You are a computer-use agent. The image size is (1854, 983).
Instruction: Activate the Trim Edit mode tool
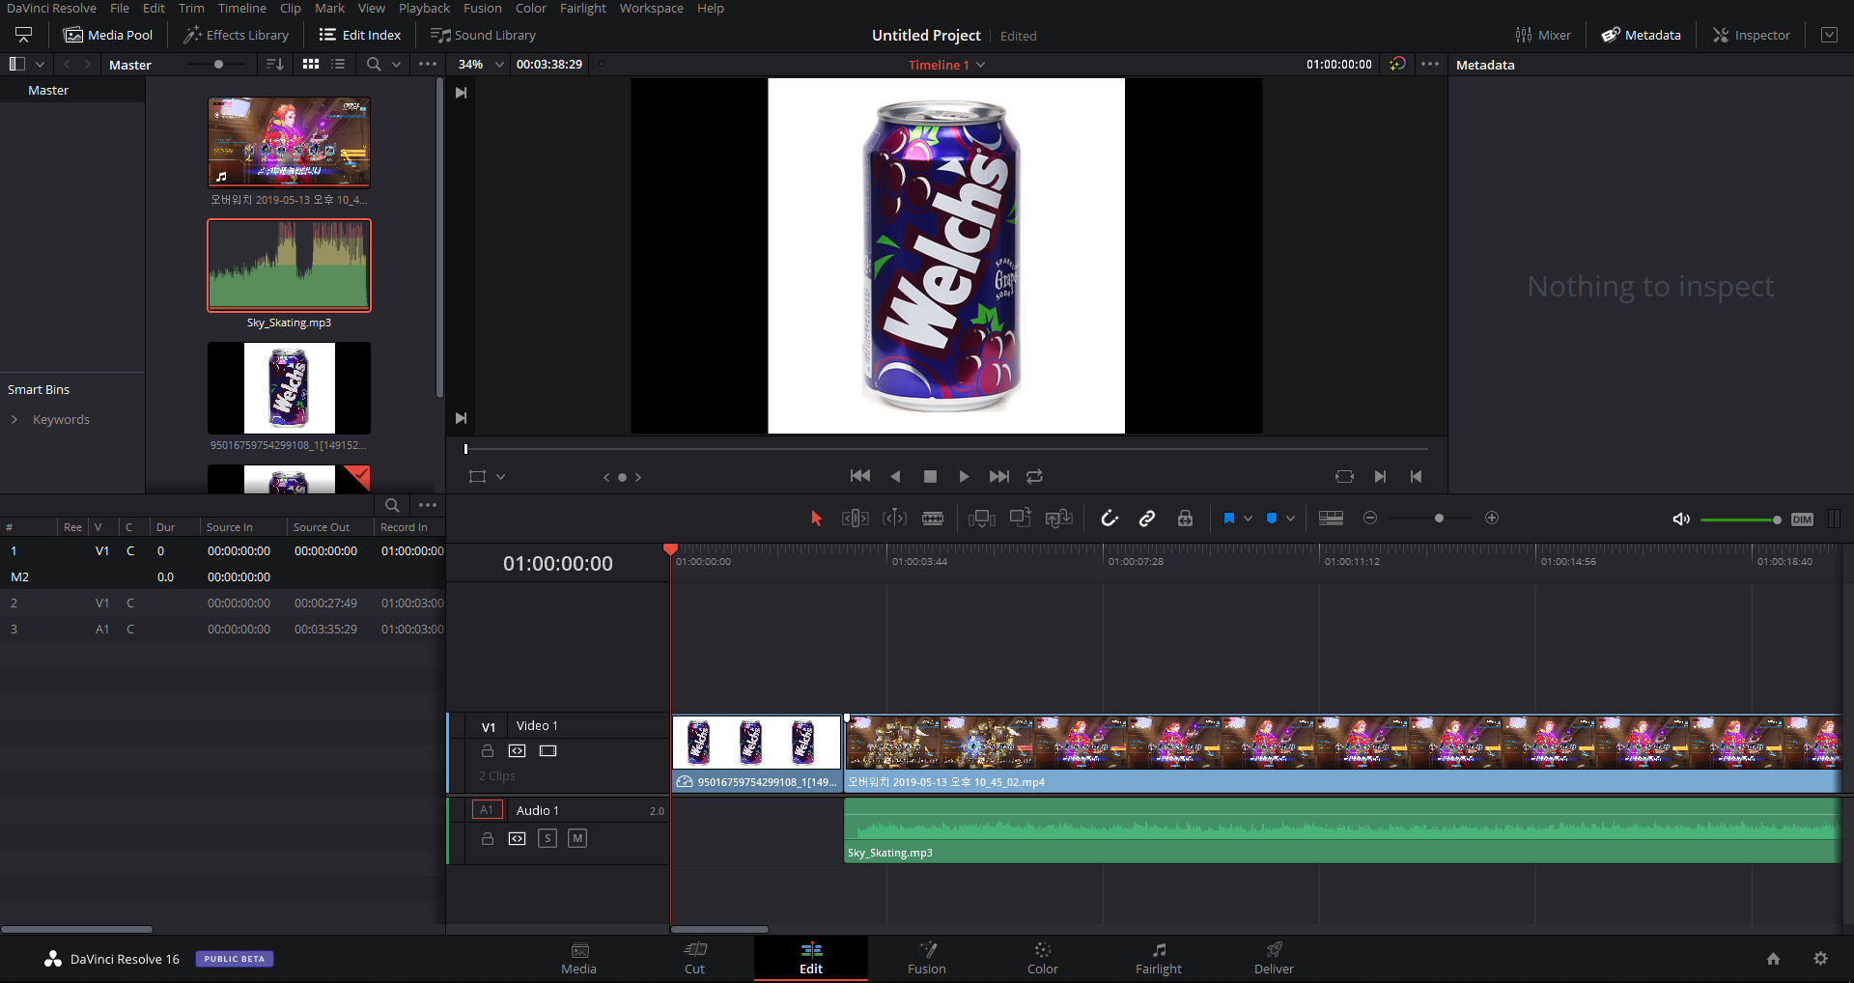coord(856,519)
